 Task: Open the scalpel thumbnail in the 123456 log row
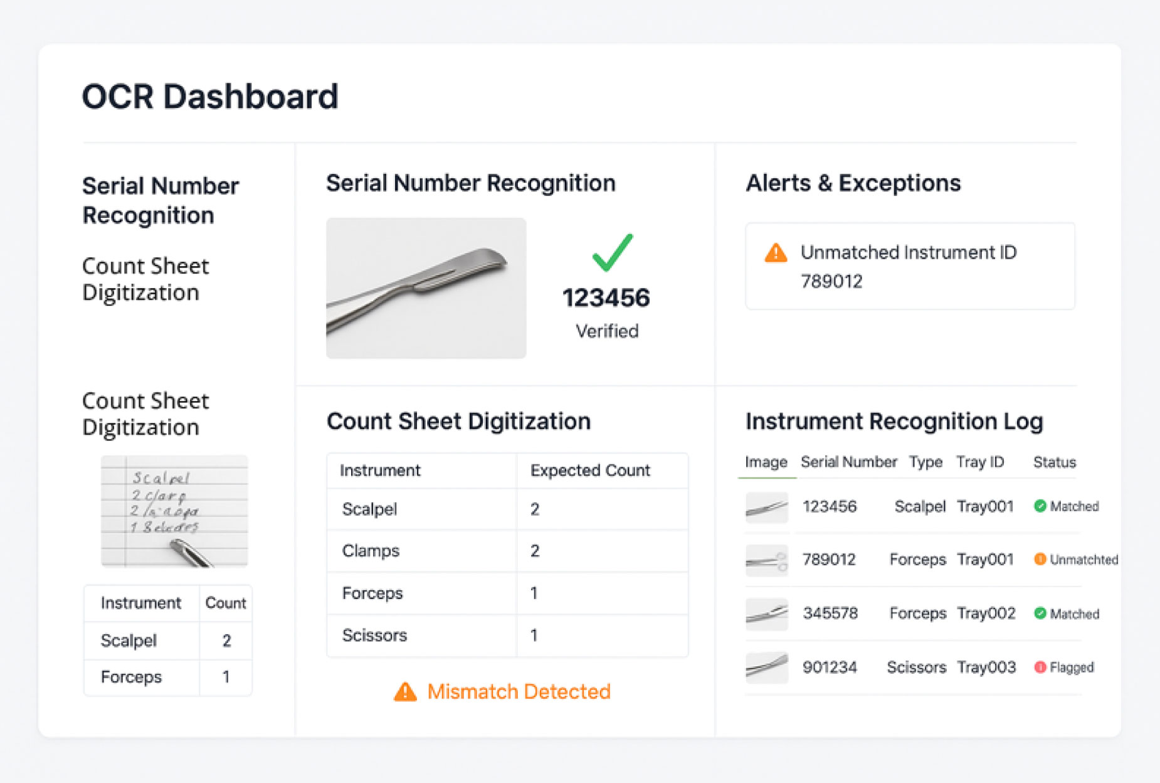766,507
